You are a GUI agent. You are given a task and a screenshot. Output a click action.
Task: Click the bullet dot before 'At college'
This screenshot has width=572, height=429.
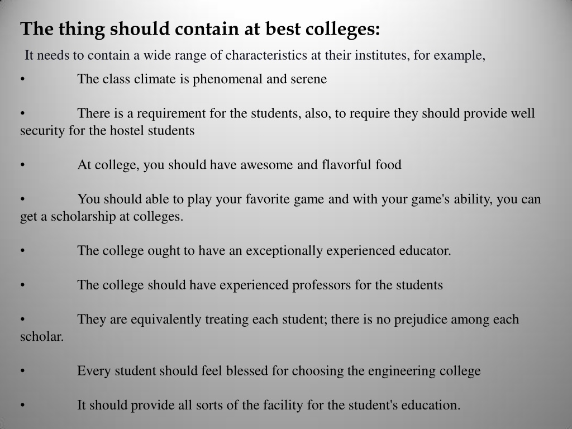[x=22, y=165]
